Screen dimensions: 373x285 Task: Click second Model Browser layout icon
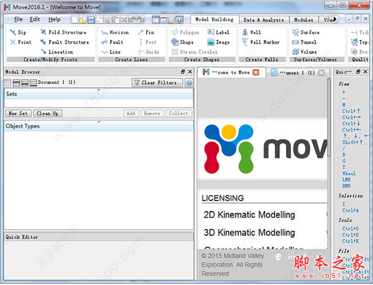16,83
